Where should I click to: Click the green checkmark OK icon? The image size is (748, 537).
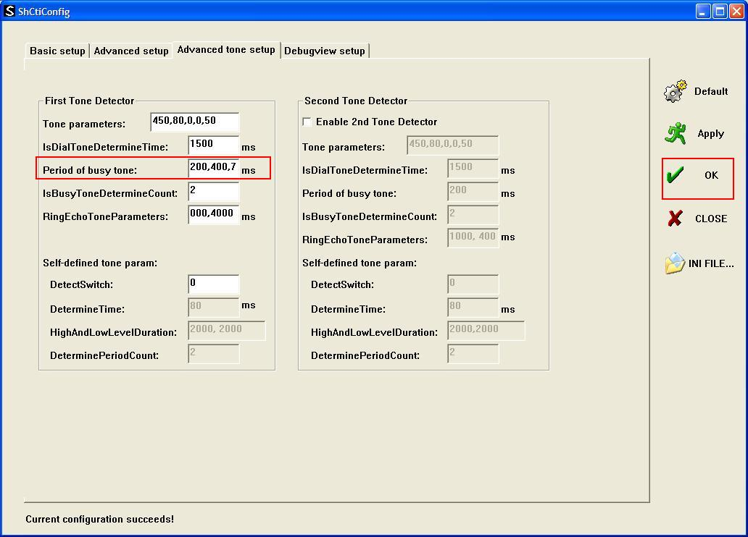676,175
